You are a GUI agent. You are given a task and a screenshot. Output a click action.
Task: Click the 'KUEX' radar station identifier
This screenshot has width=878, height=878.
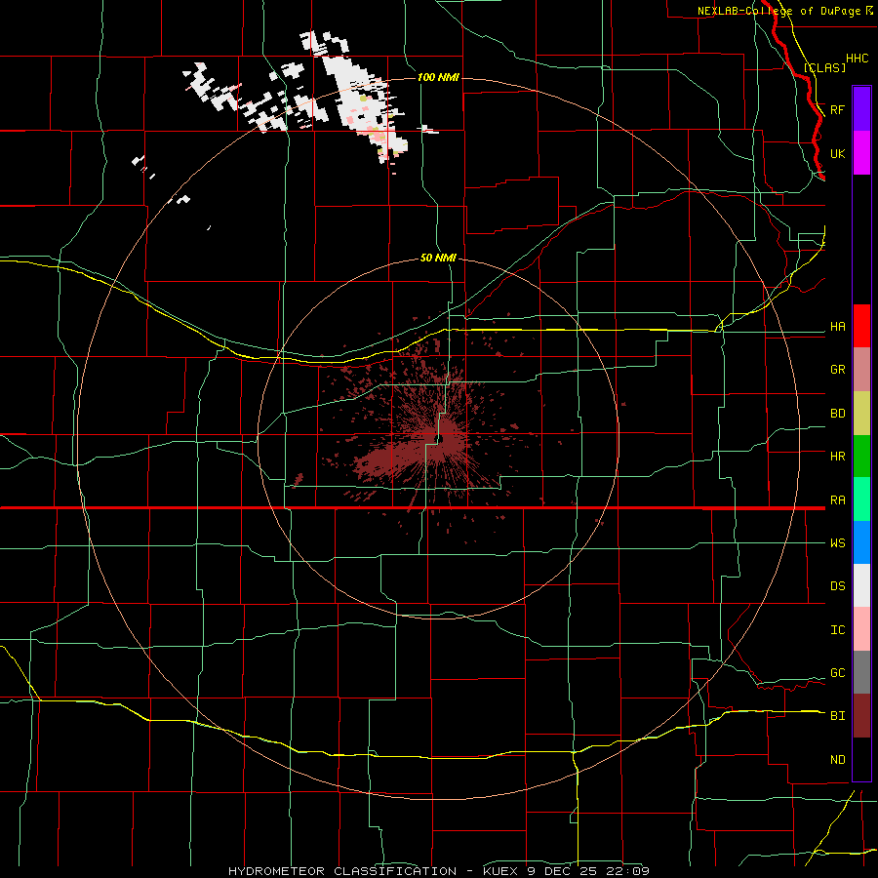tap(500, 871)
